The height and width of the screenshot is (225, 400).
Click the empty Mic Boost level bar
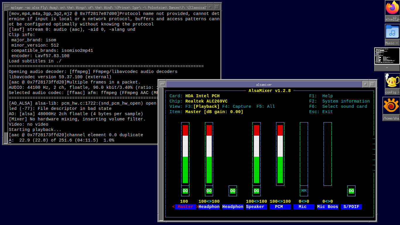[x=328, y=154]
